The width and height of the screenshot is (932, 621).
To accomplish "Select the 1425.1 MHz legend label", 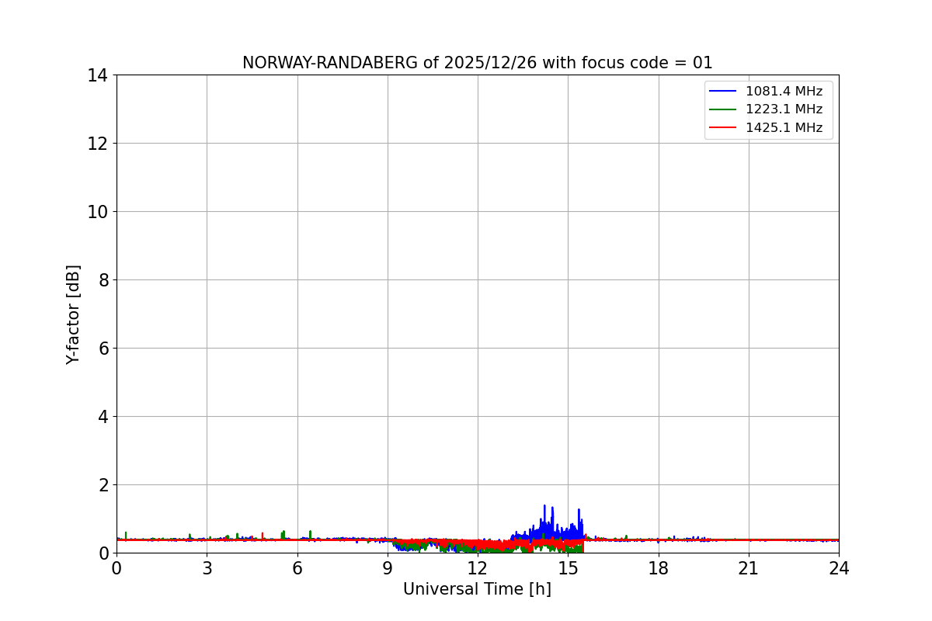I will coord(784,128).
